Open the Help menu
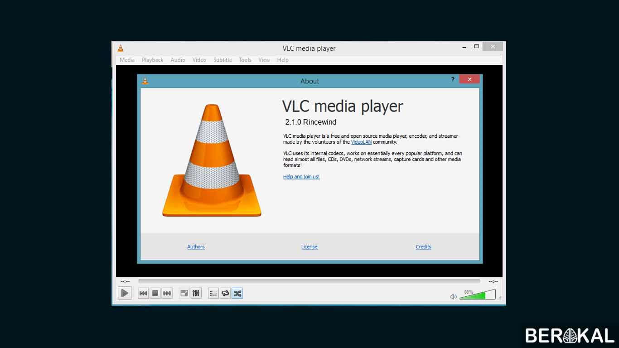 click(x=283, y=59)
